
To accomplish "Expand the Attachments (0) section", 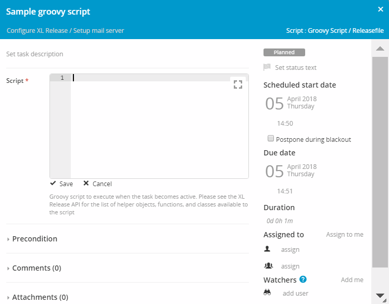I will click(37, 297).
